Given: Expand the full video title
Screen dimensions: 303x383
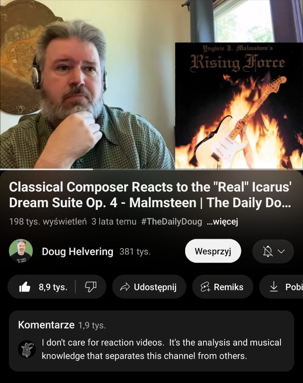Looking at the screenshot, I should 150,194.
